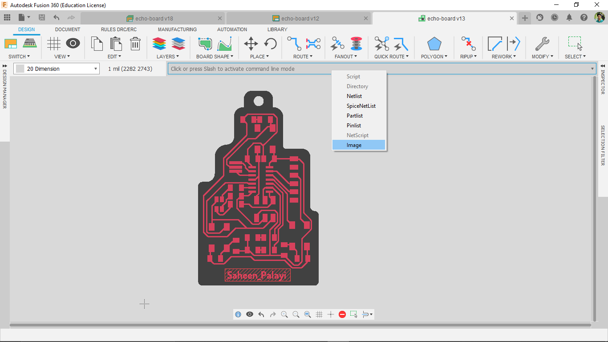The image size is (608, 342).
Task: Select the Polygon pour tool
Action: (x=434, y=44)
